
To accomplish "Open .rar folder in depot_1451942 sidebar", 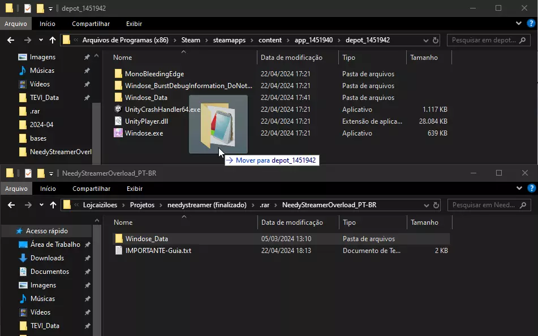I will point(35,111).
